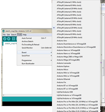Screen dimensions: 105x112
Task: Click the background window vertical scrollbar thumb
Action: (103, 68)
